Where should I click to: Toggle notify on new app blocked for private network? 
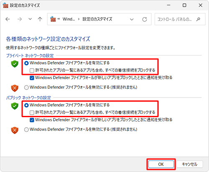(32, 78)
